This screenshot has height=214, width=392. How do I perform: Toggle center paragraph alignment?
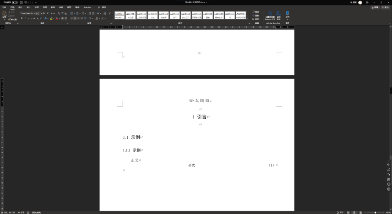tap(75, 18)
